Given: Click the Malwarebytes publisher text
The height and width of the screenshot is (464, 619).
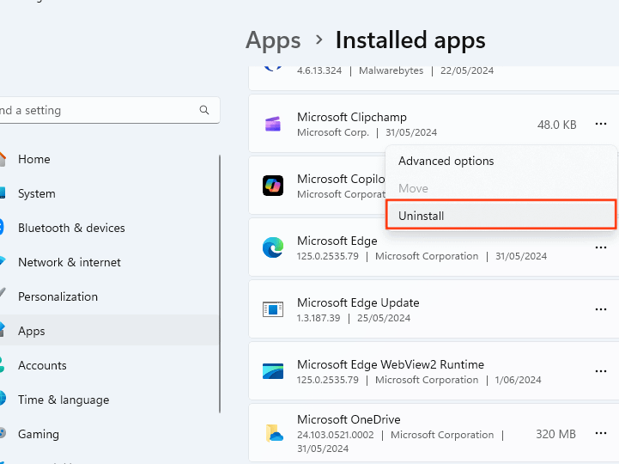Looking at the screenshot, I should click(391, 70).
